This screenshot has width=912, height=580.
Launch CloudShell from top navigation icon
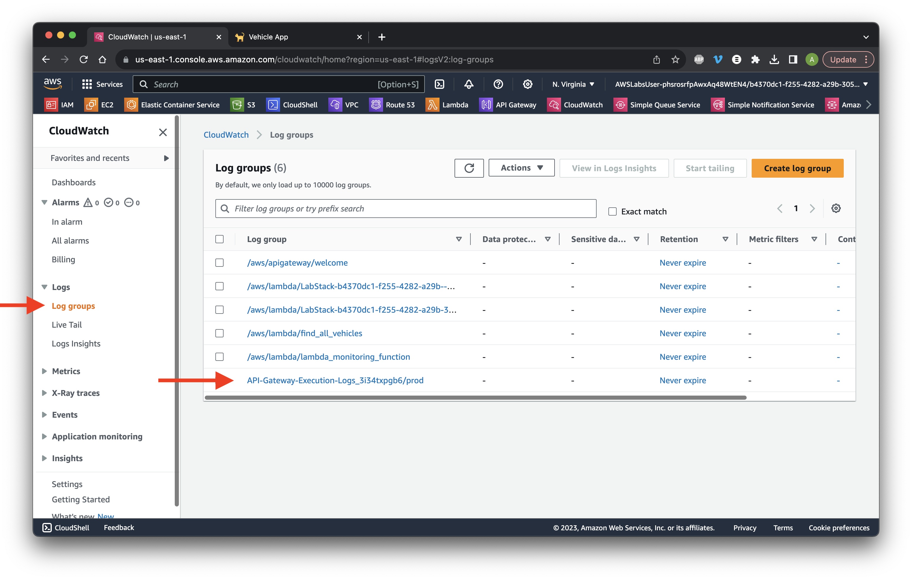(439, 84)
